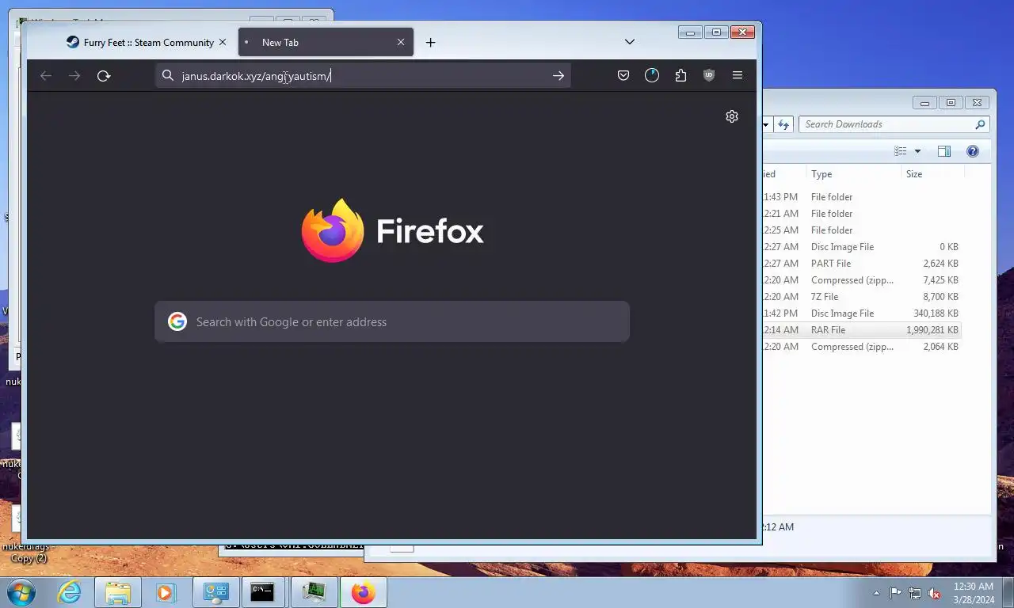1014x608 pixels.
Task: Open the network tray icon
Action: click(x=915, y=593)
